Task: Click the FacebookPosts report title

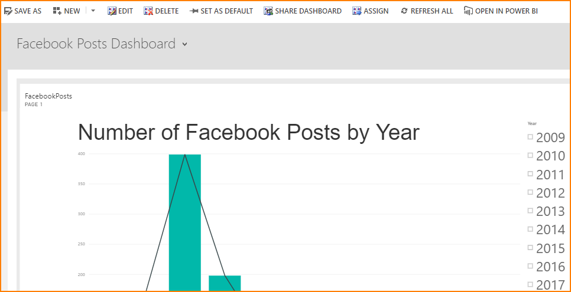Action: pyautogui.click(x=48, y=96)
